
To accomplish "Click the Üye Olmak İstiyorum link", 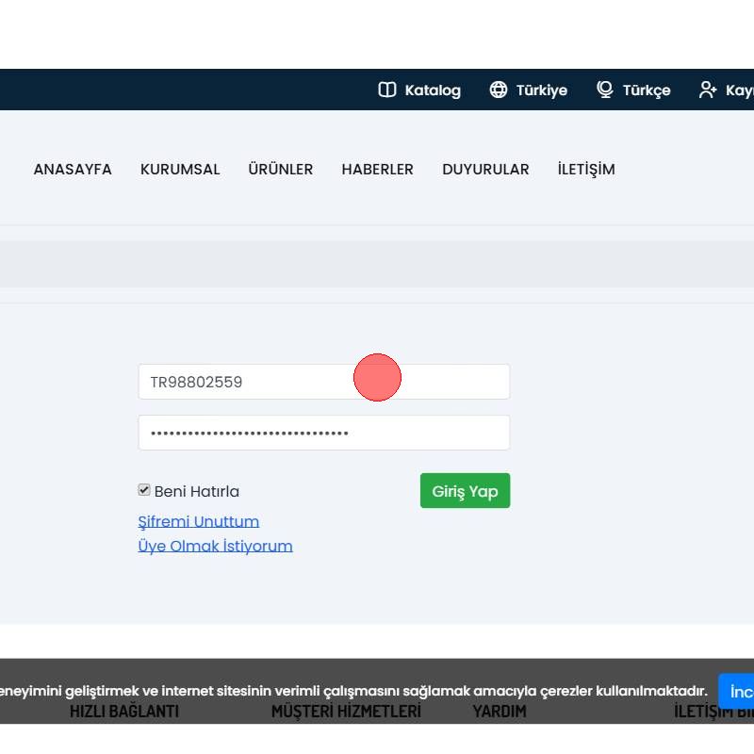I will 215,546.
